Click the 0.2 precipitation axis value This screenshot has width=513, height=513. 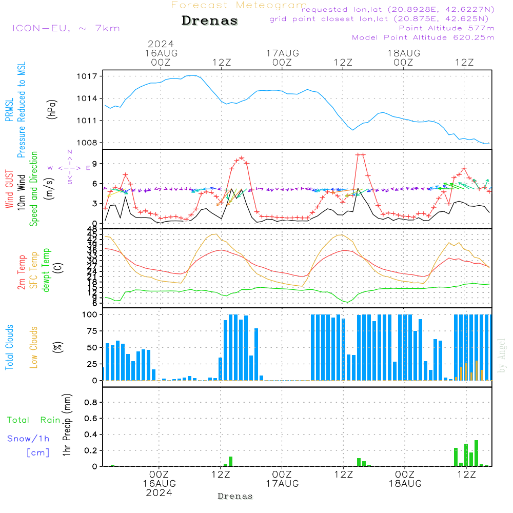[91, 450]
